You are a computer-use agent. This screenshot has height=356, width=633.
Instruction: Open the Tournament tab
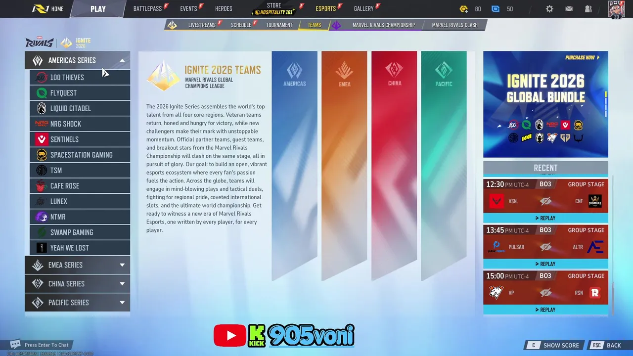(279, 25)
